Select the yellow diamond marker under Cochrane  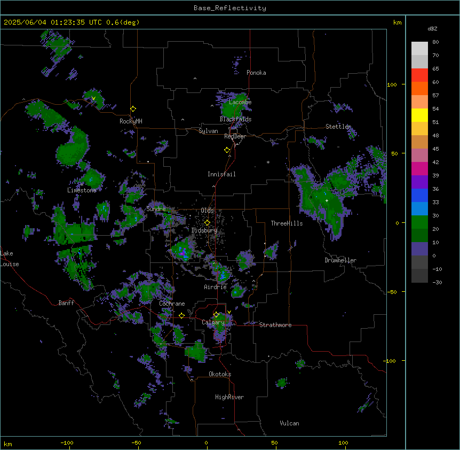click(181, 315)
